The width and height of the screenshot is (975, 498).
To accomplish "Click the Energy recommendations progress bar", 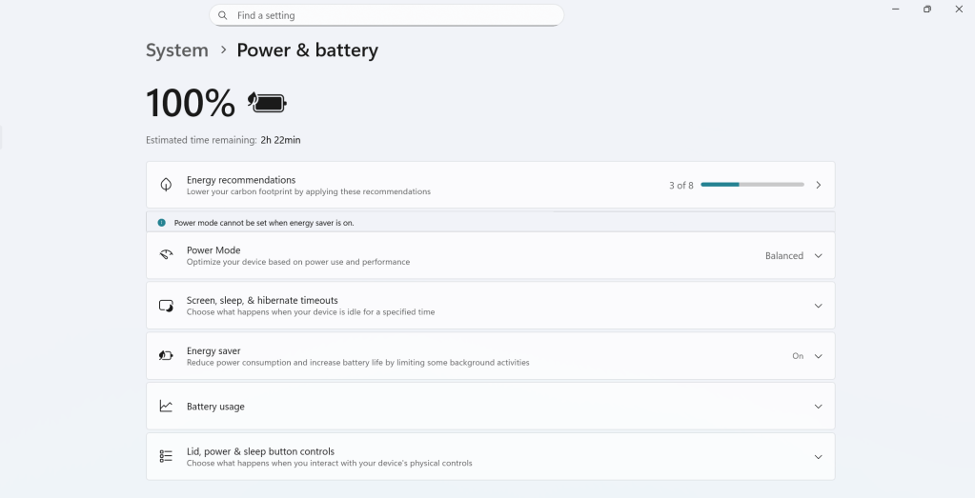I will (752, 185).
